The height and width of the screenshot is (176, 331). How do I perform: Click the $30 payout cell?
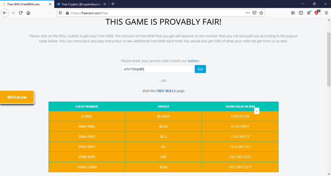pos(163,157)
